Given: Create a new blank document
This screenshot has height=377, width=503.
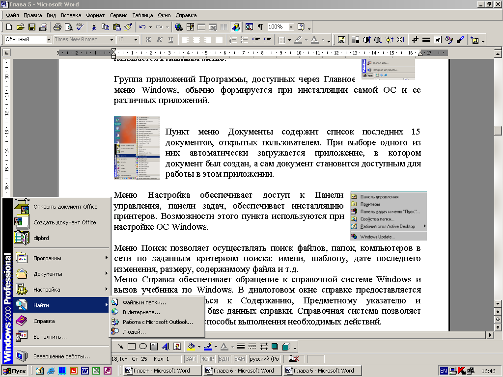Looking at the screenshot, I should pos(9,27).
